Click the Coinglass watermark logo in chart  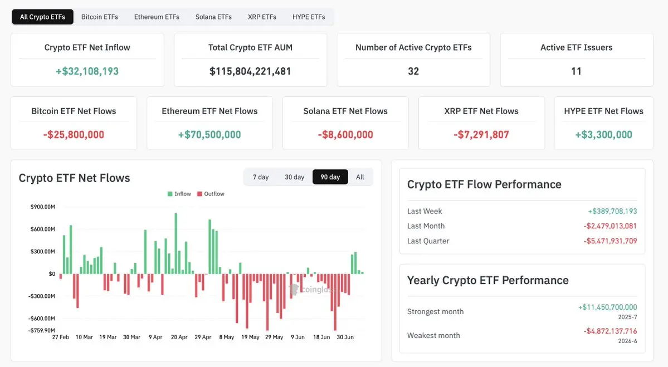294,290
